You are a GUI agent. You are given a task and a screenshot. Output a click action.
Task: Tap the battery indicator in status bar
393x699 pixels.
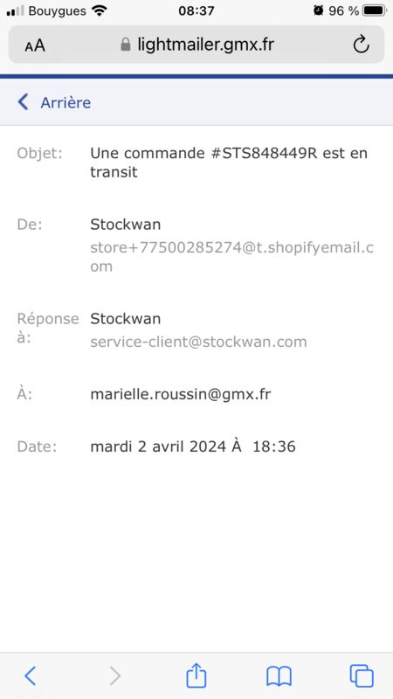click(x=374, y=10)
